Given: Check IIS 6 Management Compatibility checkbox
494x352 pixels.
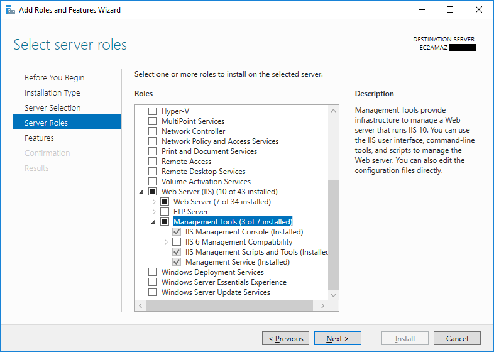Looking at the screenshot, I should point(177,242).
